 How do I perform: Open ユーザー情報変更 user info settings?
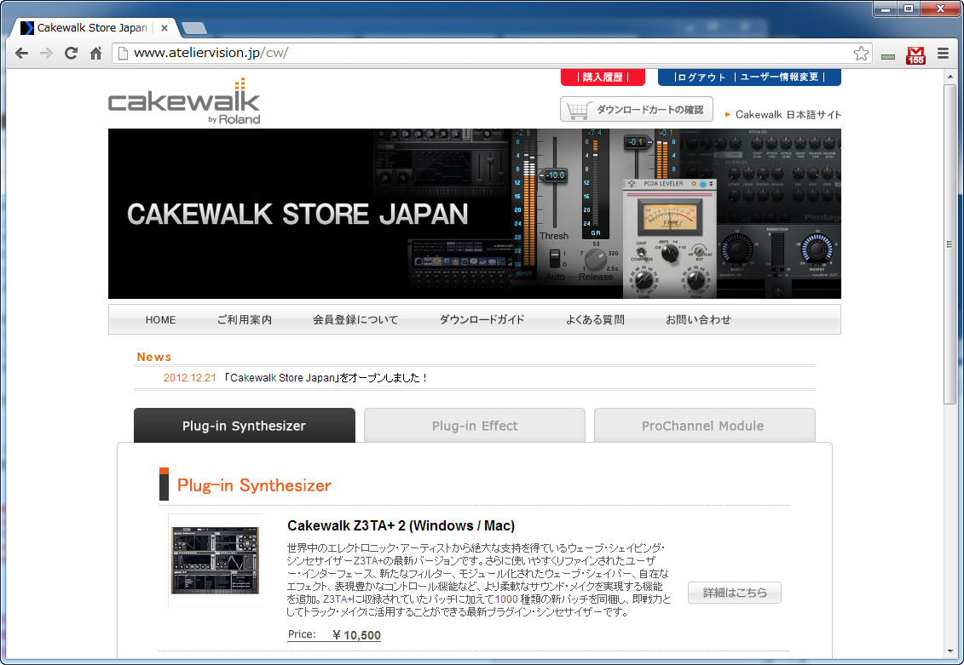(x=780, y=77)
